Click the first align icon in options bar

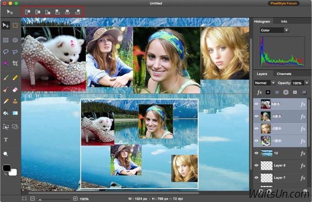pos(28,11)
